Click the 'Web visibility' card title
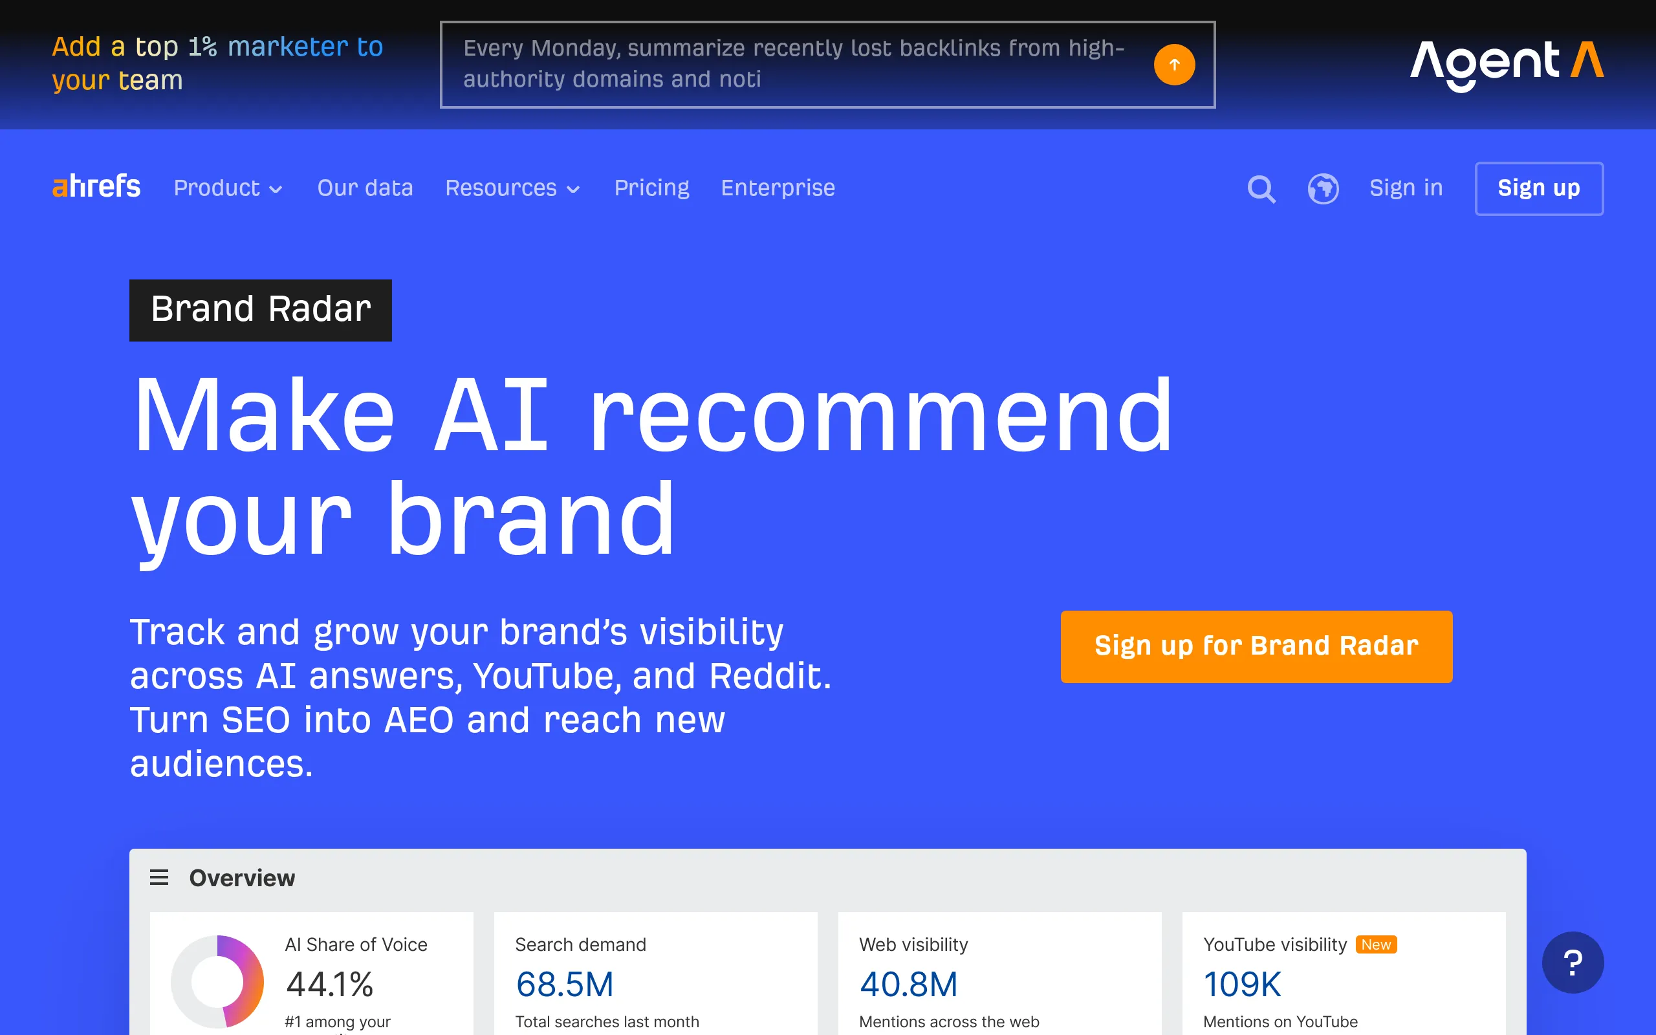 coord(913,944)
